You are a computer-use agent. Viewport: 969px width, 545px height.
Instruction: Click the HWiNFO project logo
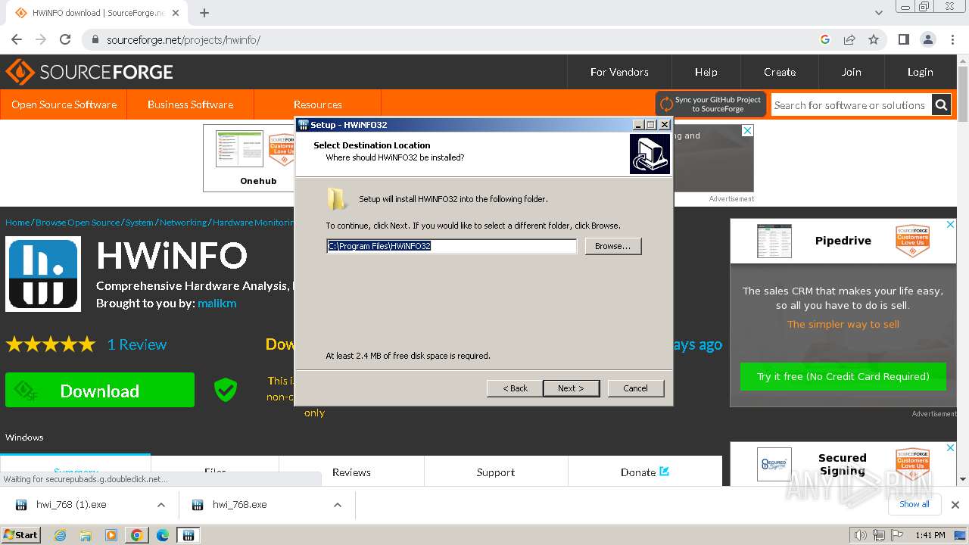click(43, 273)
